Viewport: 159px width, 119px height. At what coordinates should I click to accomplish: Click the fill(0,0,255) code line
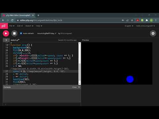(22, 50)
